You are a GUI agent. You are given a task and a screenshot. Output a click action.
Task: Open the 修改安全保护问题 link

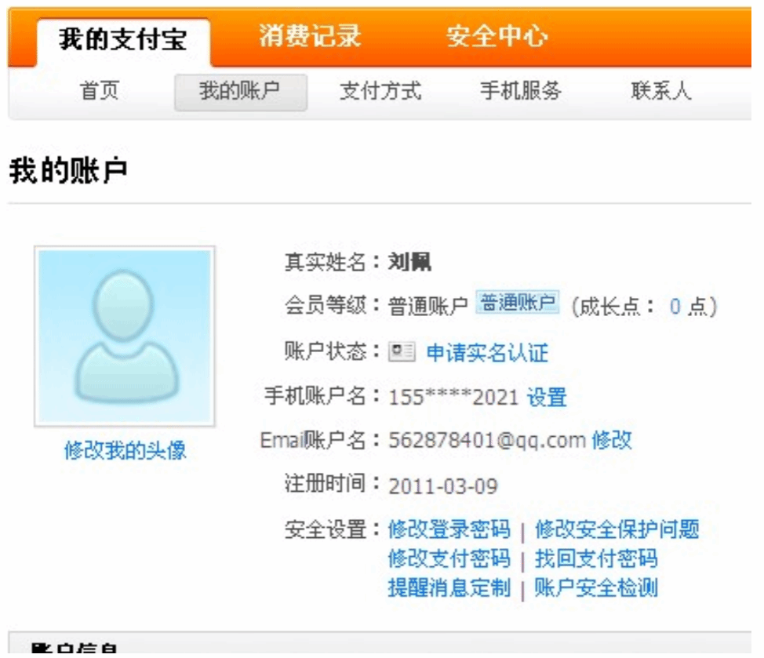click(x=617, y=530)
